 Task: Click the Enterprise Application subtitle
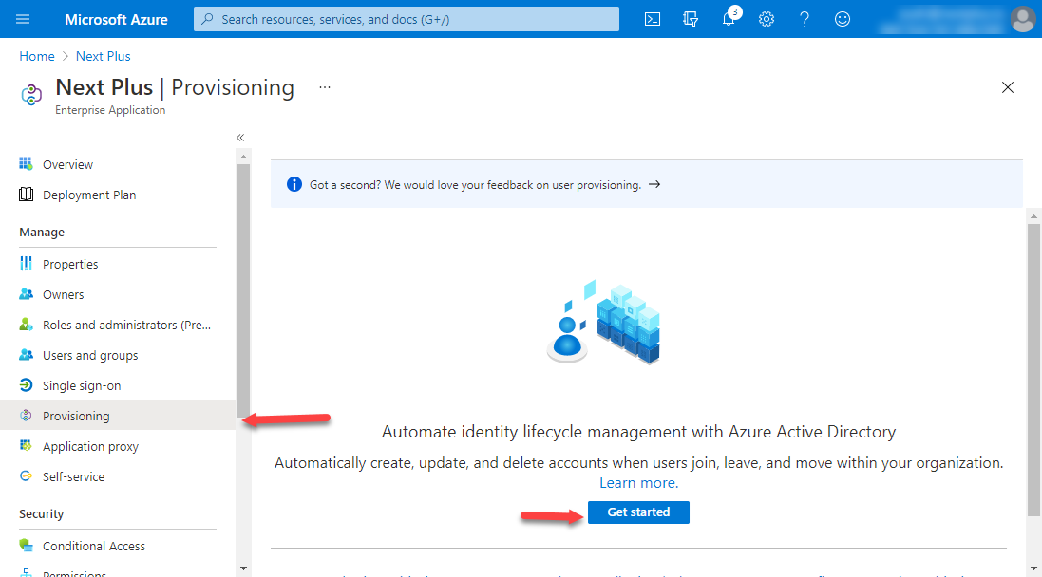coord(110,110)
